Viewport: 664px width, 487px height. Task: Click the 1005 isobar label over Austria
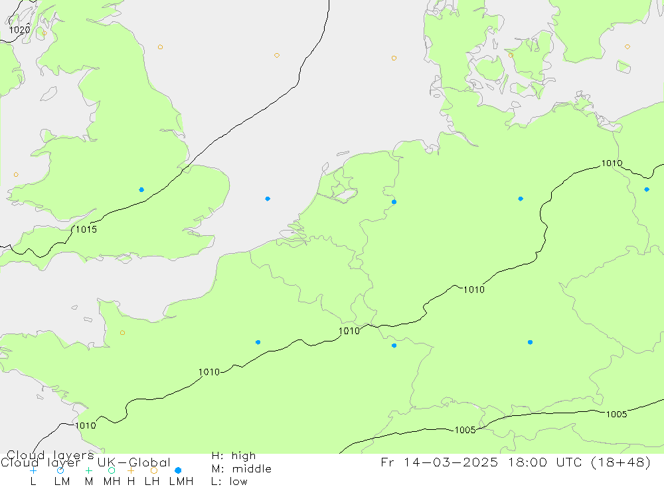click(617, 415)
